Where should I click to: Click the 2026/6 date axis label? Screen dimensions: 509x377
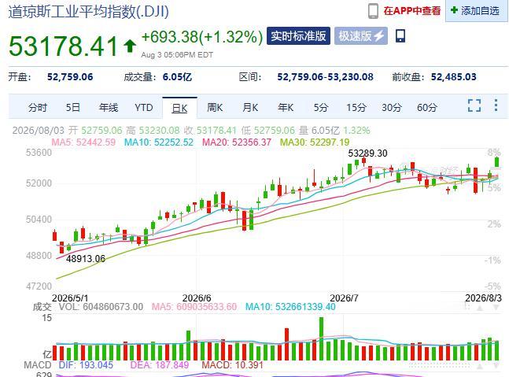(197, 298)
